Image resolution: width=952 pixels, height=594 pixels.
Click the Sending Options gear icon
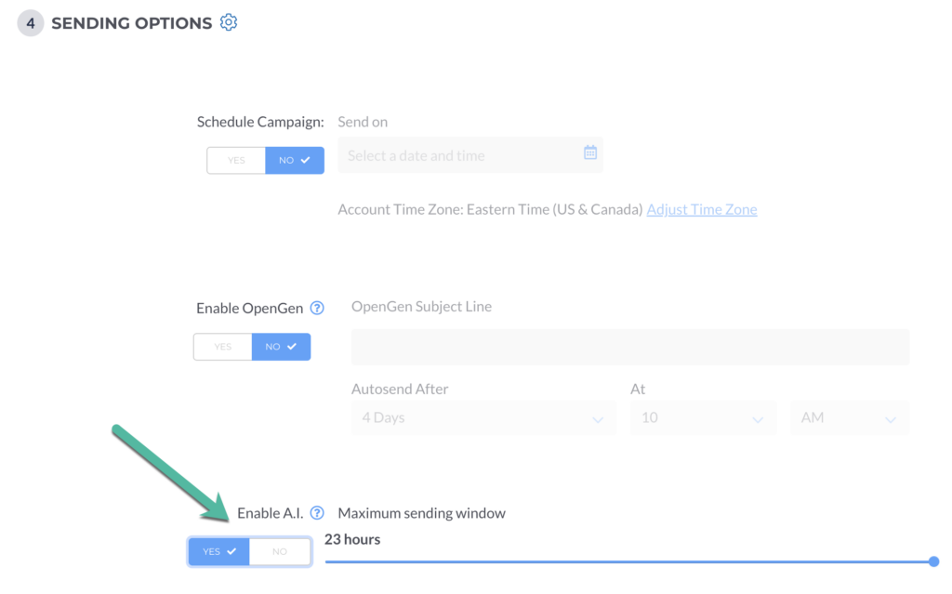coord(229,22)
